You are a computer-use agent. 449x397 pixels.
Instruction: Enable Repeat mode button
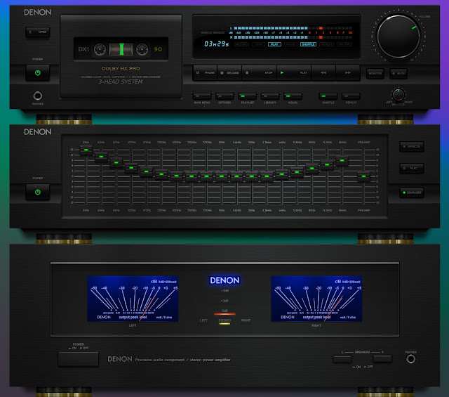(x=351, y=96)
